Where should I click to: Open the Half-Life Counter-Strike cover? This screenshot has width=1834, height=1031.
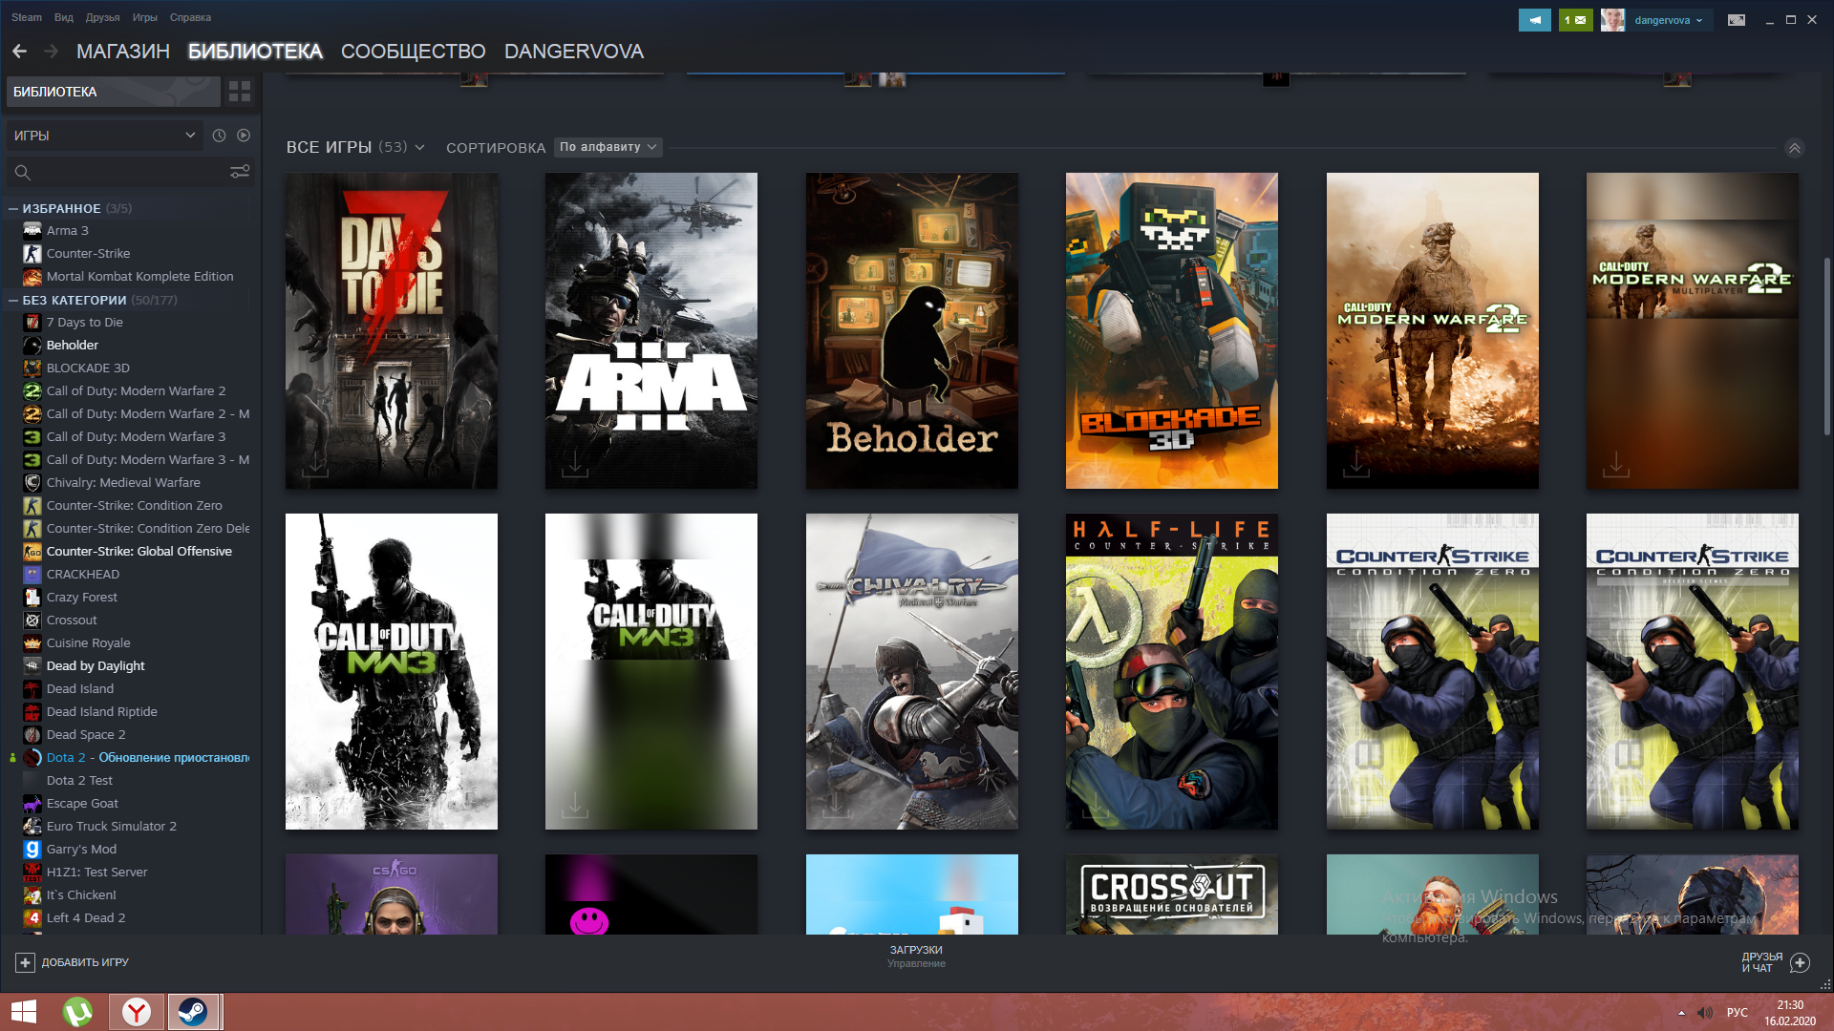coord(1172,671)
